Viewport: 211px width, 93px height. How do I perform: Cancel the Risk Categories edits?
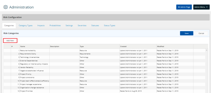click(x=201, y=33)
